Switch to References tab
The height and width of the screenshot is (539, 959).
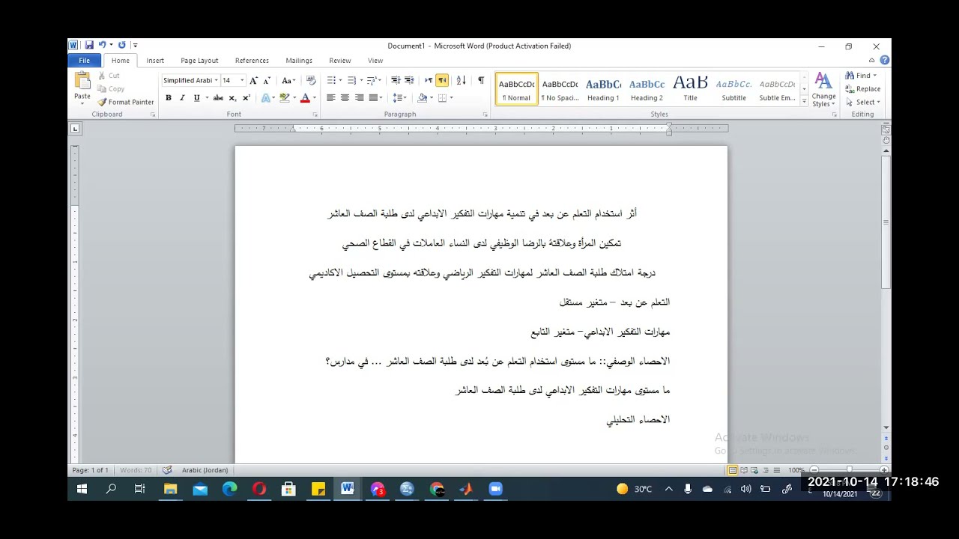[x=252, y=61]
